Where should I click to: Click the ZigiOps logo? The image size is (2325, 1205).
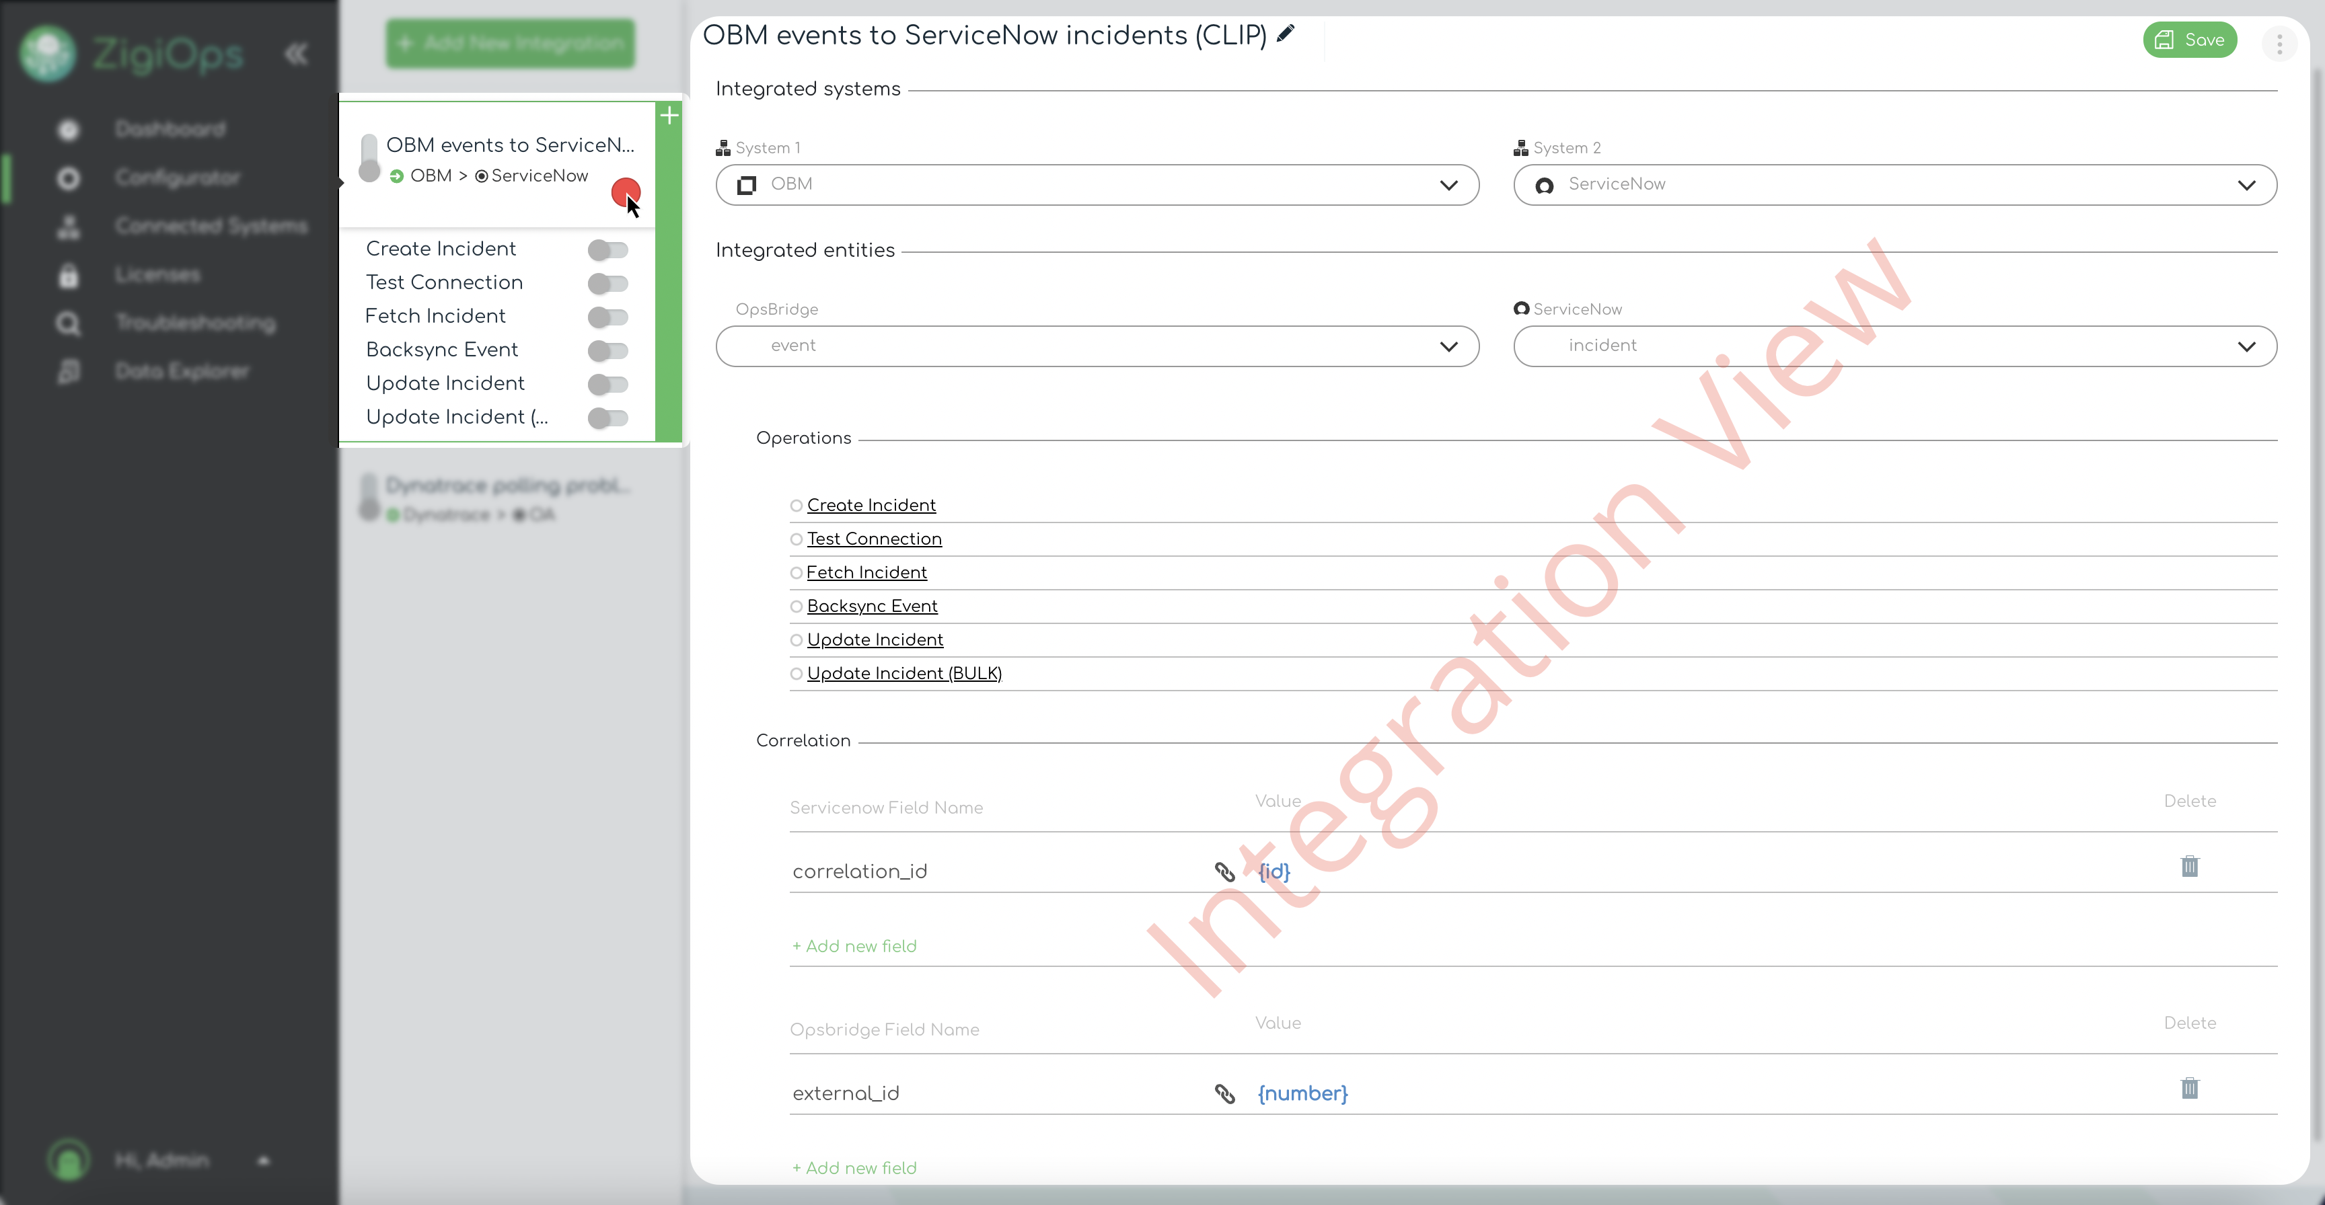[x=131, y=53]
